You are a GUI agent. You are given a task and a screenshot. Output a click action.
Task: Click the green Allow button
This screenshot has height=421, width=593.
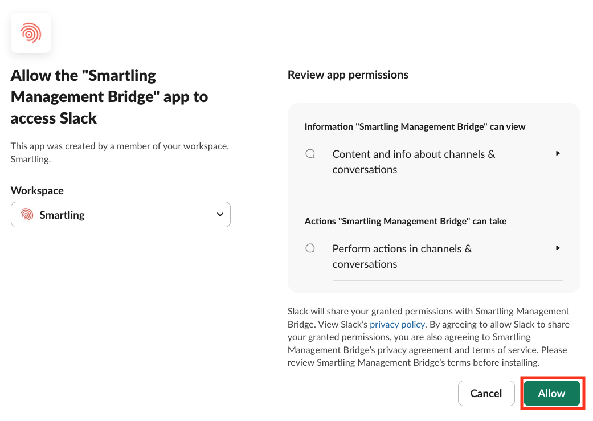[x=552, y=394]
